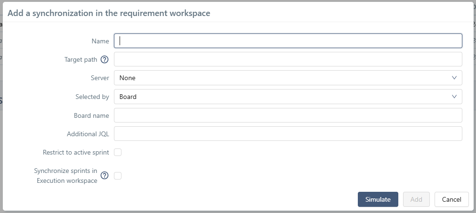
Task: Click the greyed-out Add button
Action: [416, 199]
